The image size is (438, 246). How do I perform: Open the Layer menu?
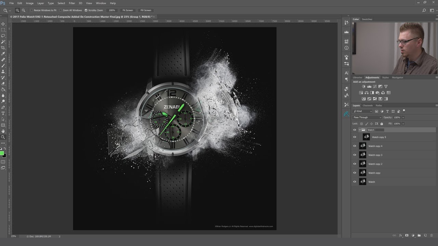[x=40, y=3]
